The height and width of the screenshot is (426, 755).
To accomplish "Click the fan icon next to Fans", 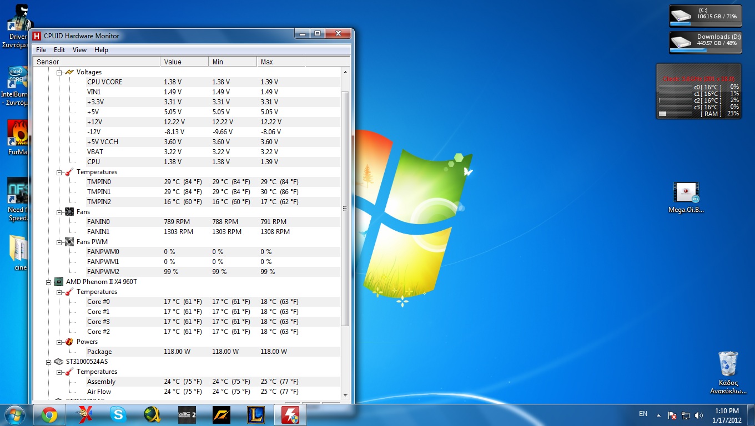I will tap(69, 212).
